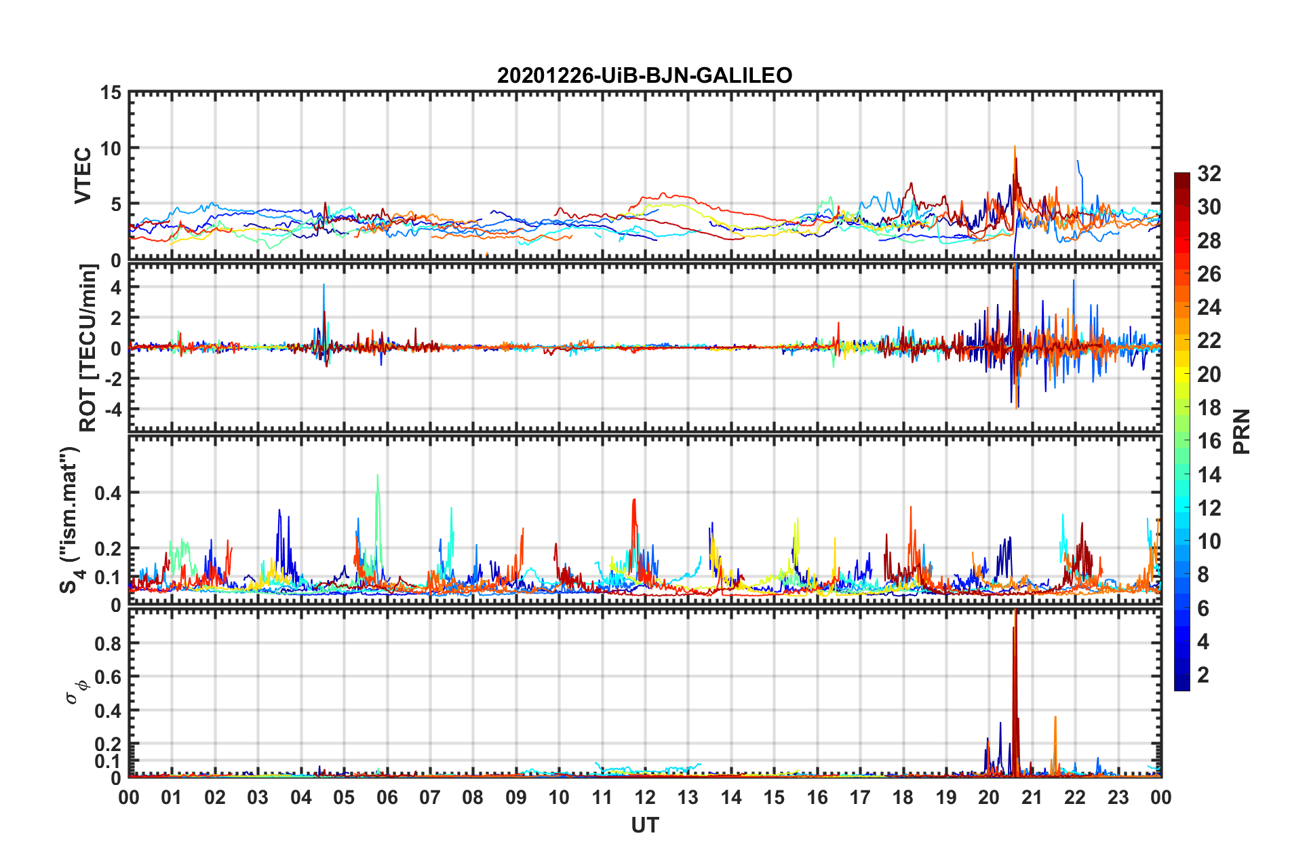Click sigma phi axis tick label 0.6

[x=108, y=677]
